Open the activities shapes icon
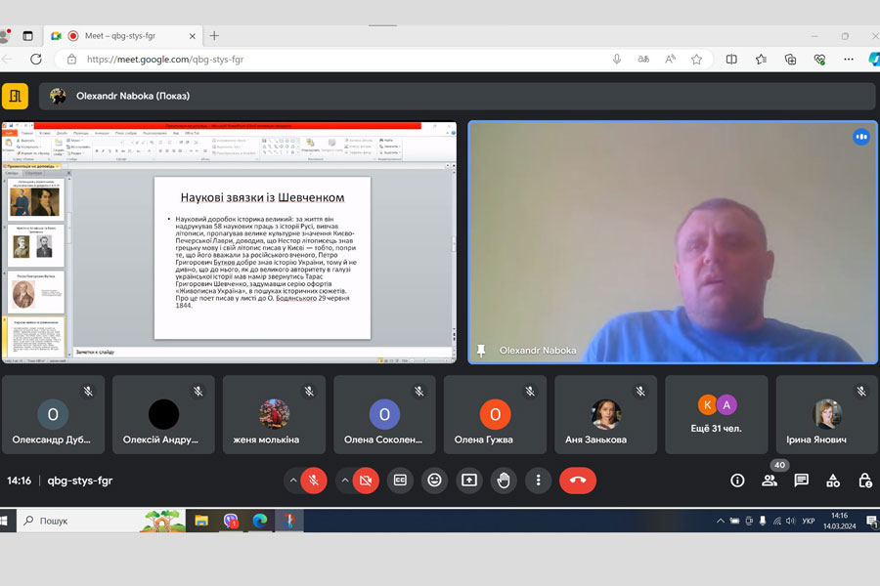 point(833,481)
